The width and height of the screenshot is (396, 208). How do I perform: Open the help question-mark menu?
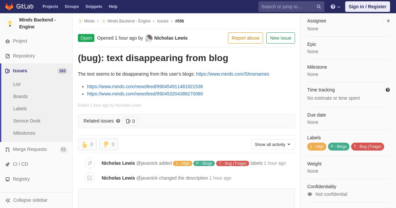[x=335, y=7]
